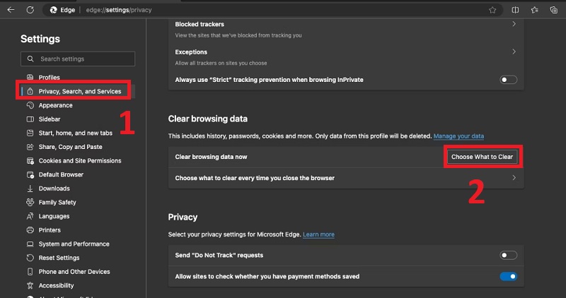Viewport: 566px width, 298px height.
Task: Toggle 'Always use Strict tracking prevention' InPrivate switch
Action: point(508,80)
